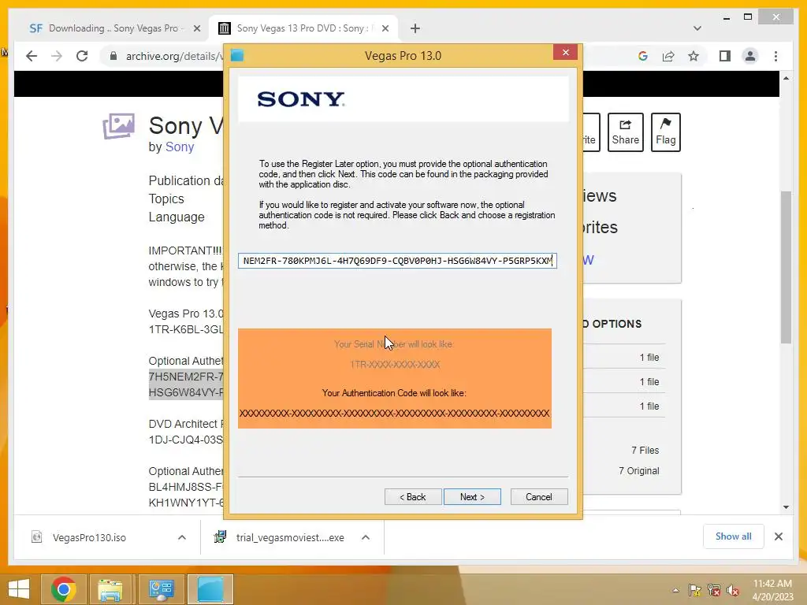Open VegasPro130.iso download options chevron
The width and height of the screenshot is (807, 605).
182,537
